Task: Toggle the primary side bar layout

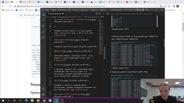Action: [x=138, y=10]
